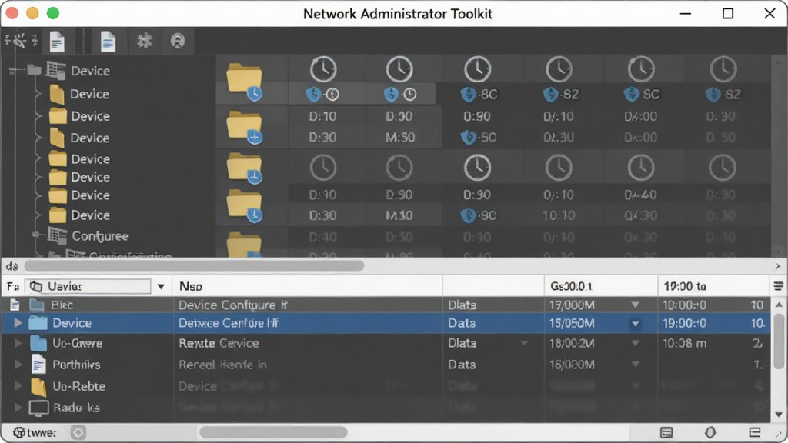Click the shield icon beside -8C
788x443 pixels.
click(x=469, y=94)
